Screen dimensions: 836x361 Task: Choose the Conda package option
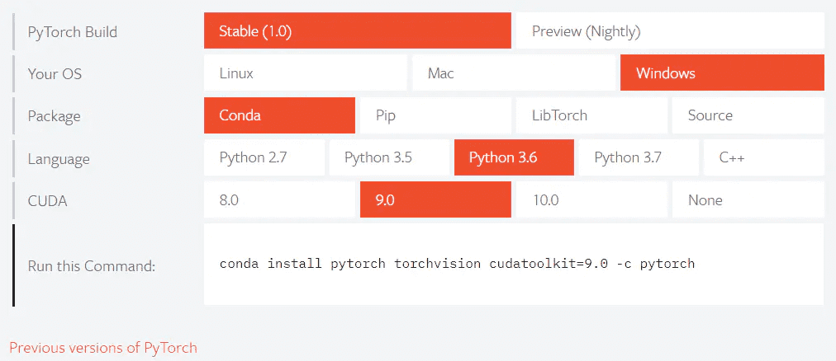coord(279,115)
